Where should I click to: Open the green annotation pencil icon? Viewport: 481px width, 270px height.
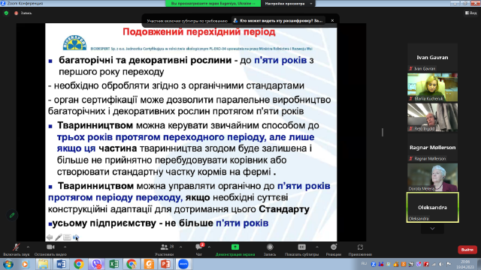click(12, 215)
